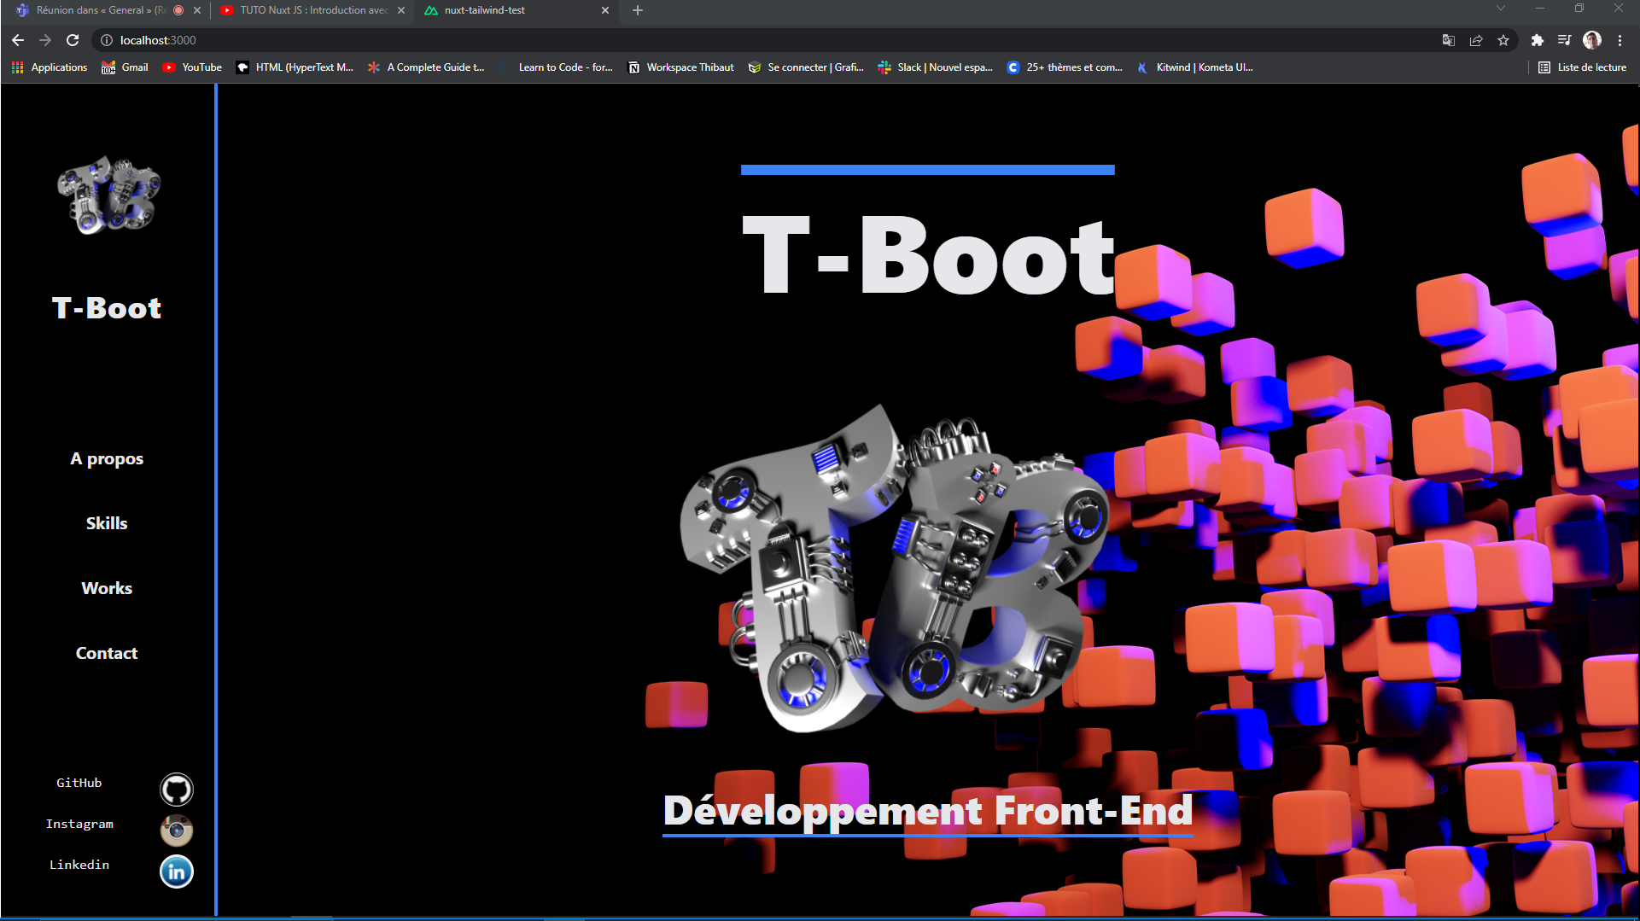
Task: Navigate to the A propos section
Action: (x=107, y=458)
